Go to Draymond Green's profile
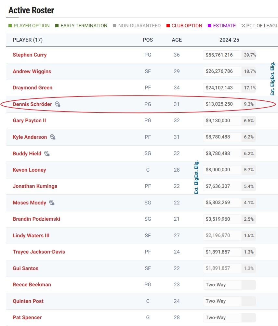The width and height of the screenshot is (278, 326). 33,88
